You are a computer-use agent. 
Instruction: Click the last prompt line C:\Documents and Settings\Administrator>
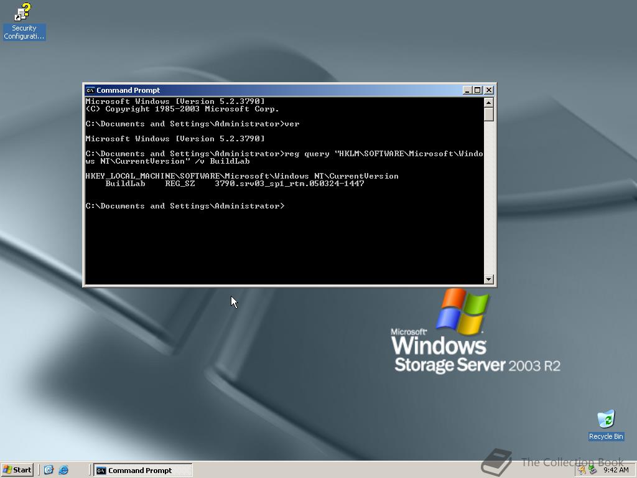(185, 206)
